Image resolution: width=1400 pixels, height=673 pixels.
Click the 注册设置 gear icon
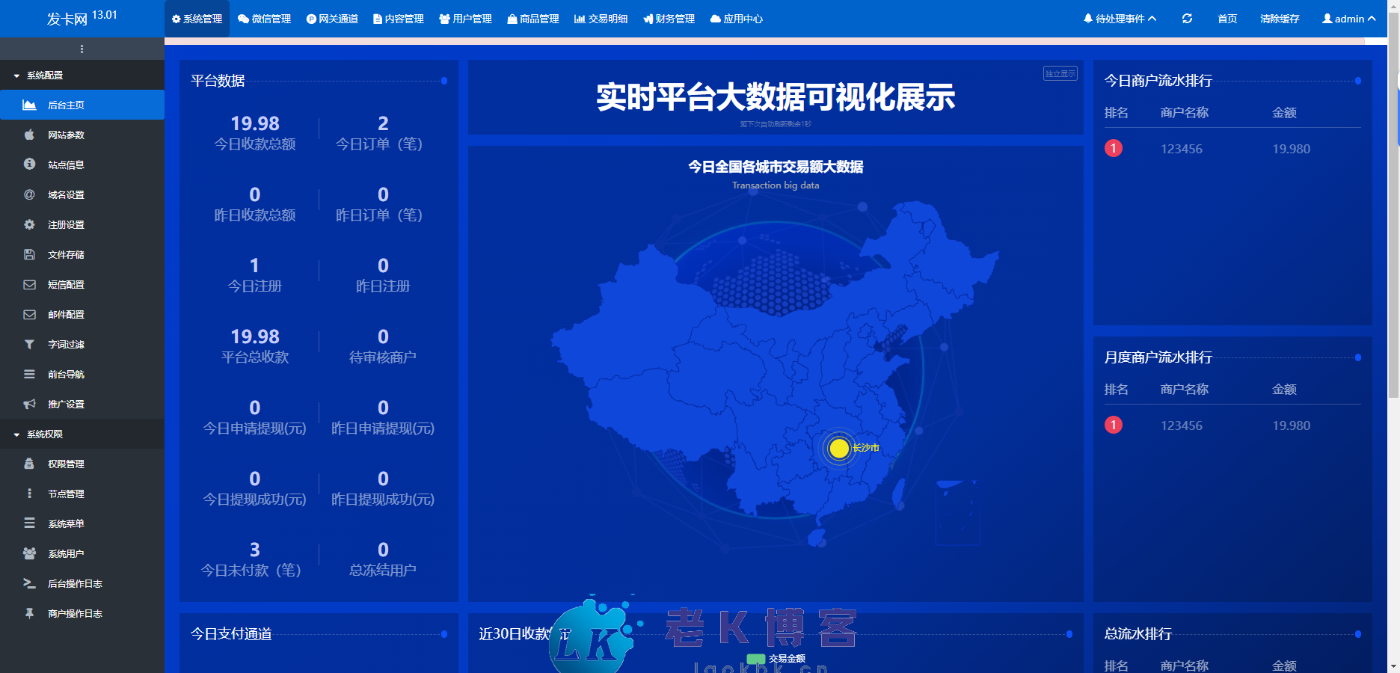(29, 224)
